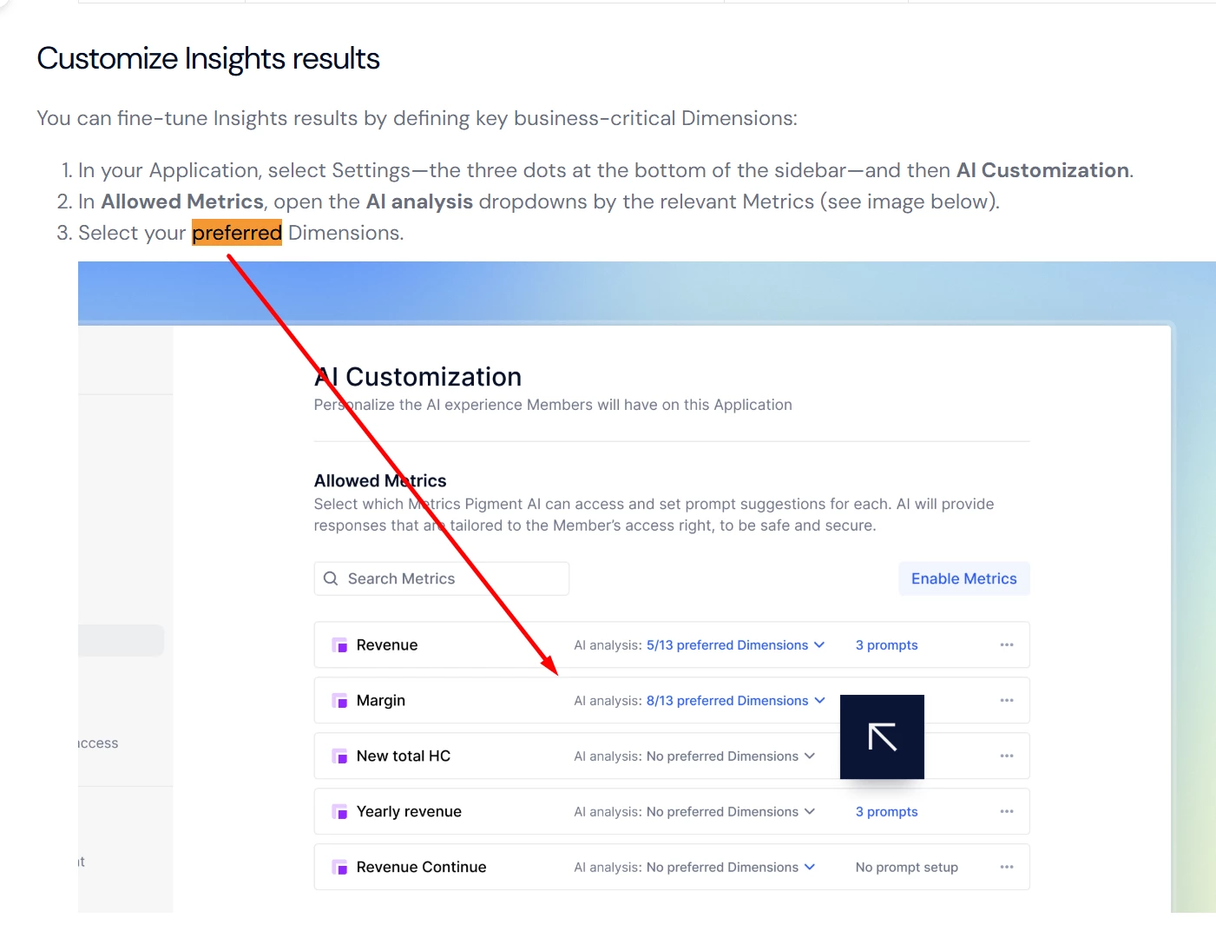1216x951 pixels.
Task: Click the highlighted word "preferred" in step 3
Action: tap(237, 233)
